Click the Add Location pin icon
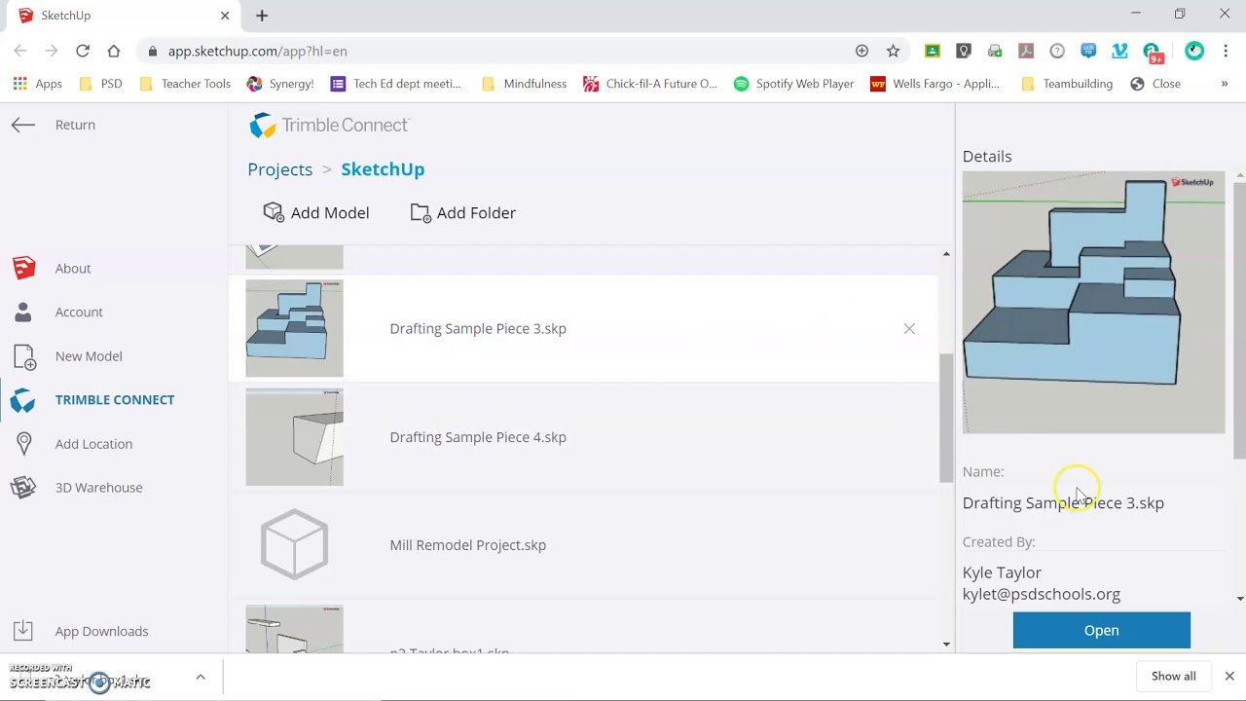Screen dimensions: 1246x701 click(24, 444)
